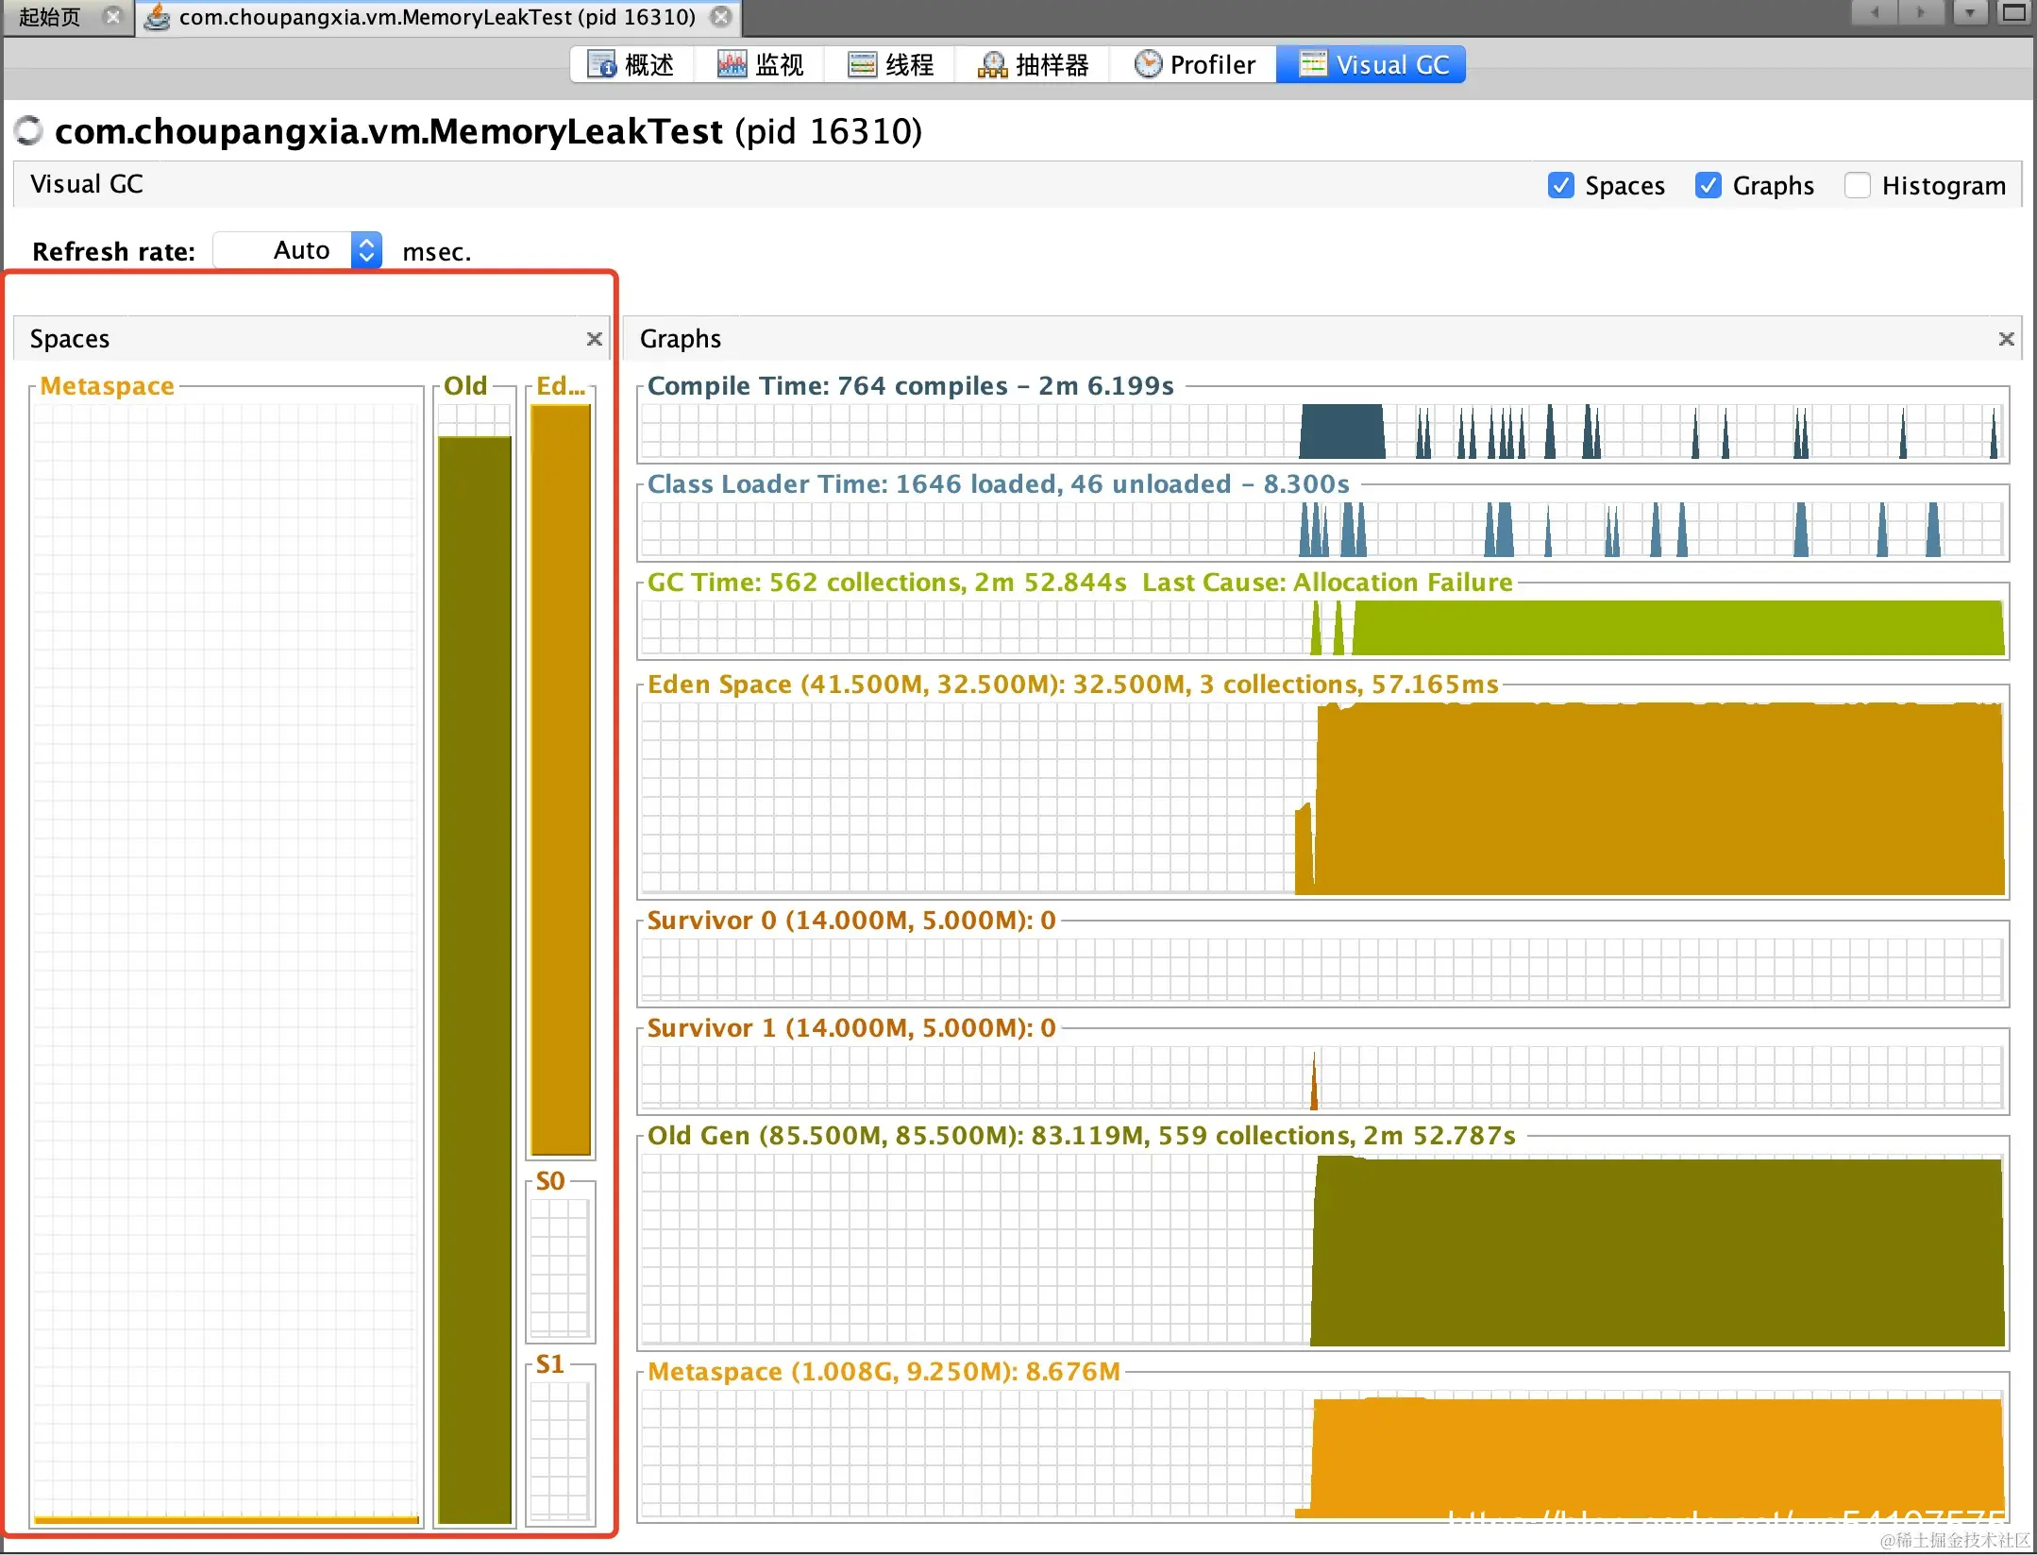Uncheck the Graphs checkbox
2037x1556 pixels.
[x=1708, y=185]
